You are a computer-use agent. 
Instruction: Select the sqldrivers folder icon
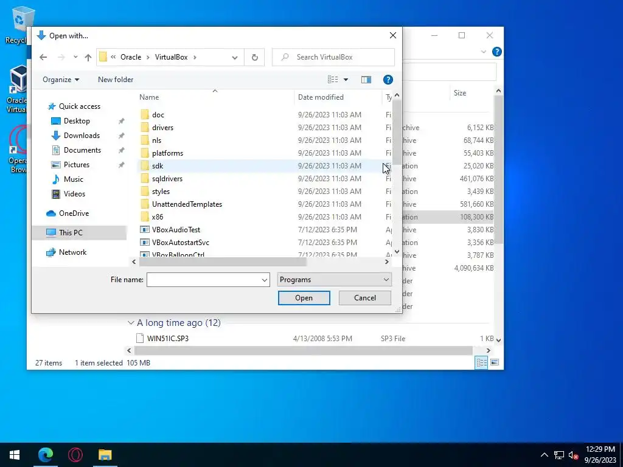(x=145, y=178)
